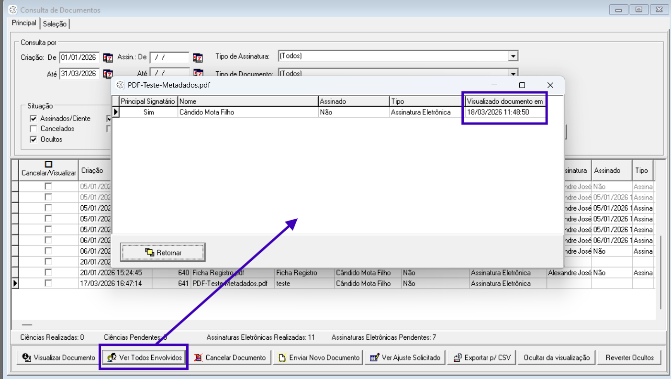Enable the Cancelados checkbox
Image resolution: width=671 pixels, height=379 pixels.
33,129
